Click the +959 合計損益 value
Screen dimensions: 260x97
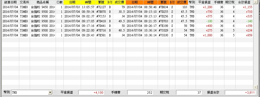(x=249, y=35)
